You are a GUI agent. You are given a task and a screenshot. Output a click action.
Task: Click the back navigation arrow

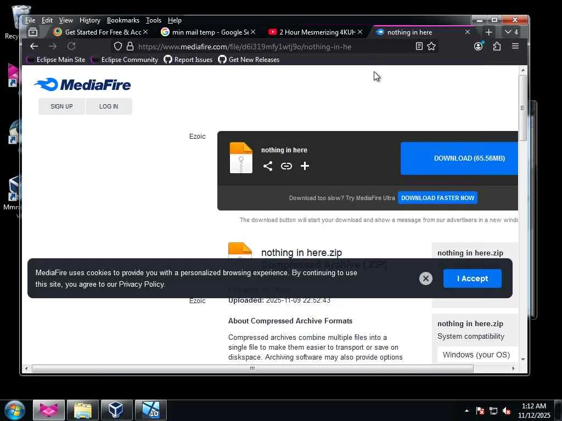34,46
